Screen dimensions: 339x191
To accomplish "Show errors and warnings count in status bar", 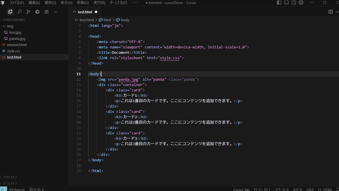I will pyautogui.click(x=36, y=190).
